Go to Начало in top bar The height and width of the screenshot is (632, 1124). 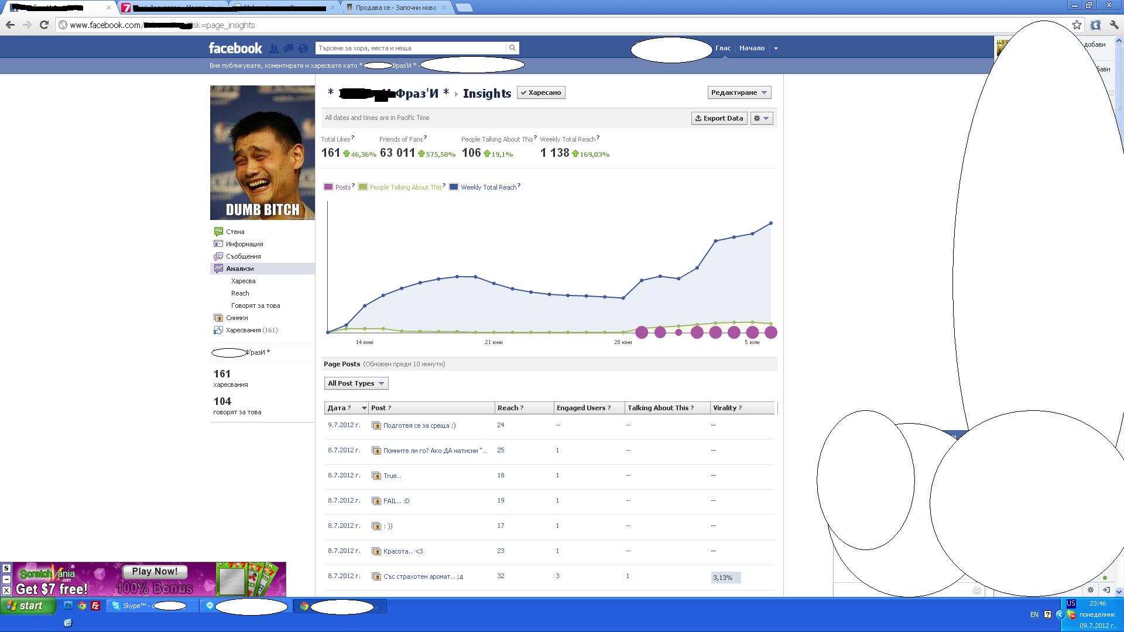752,48
